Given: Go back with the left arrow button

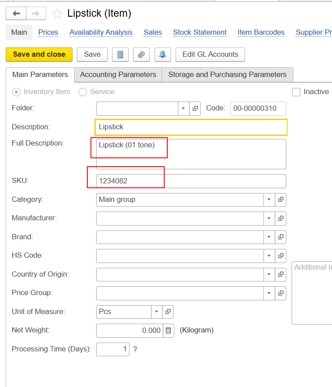Looking at the screenshot, I should pos(16,13).
